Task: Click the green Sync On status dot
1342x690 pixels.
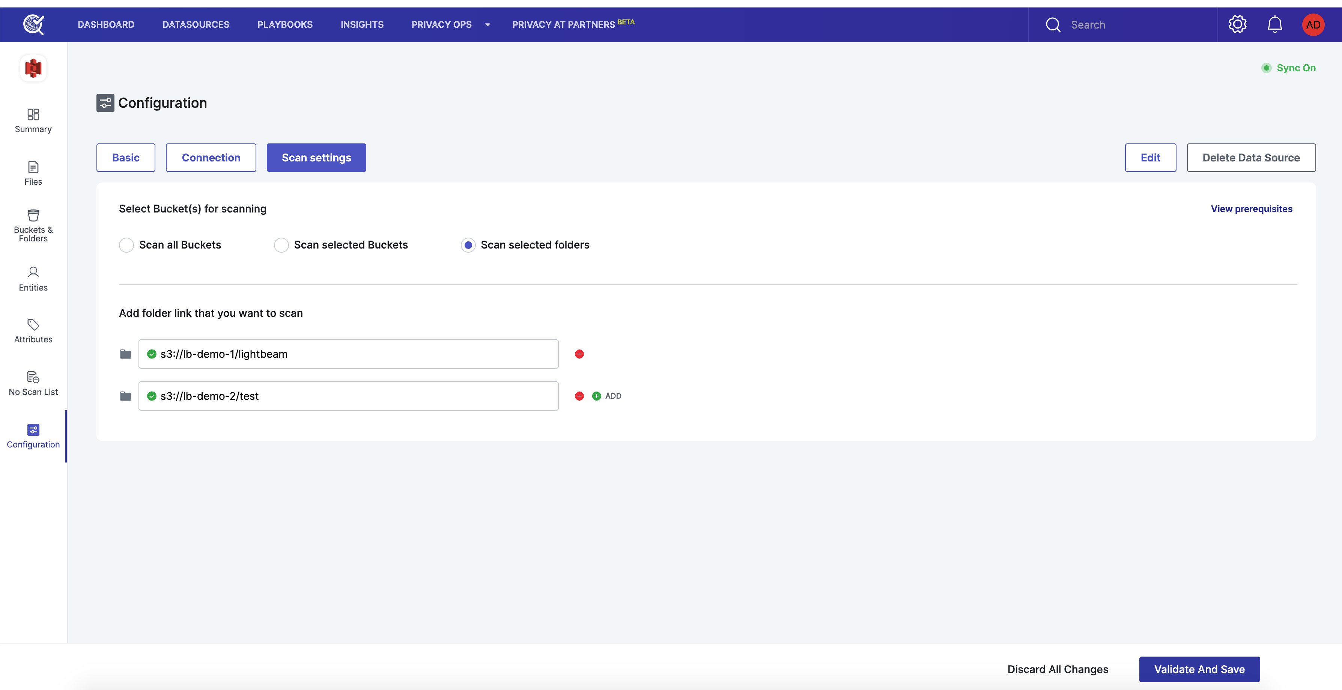Action: (1267, 68)
